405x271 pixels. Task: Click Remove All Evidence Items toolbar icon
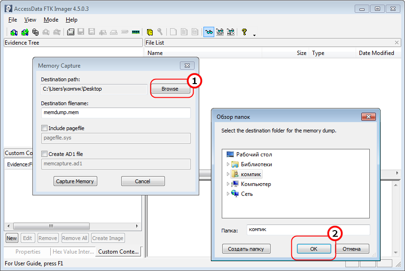point(57,32)
